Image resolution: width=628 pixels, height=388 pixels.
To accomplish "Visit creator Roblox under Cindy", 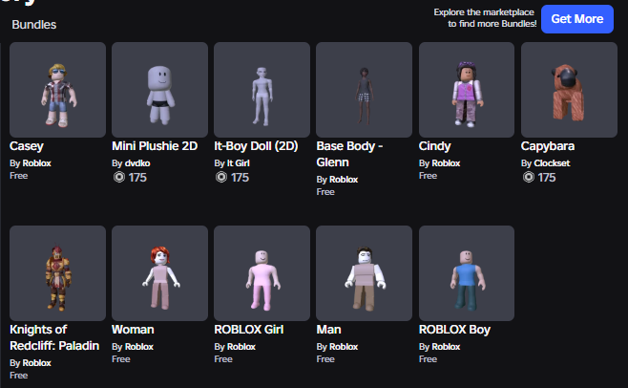I will (446, 163).
